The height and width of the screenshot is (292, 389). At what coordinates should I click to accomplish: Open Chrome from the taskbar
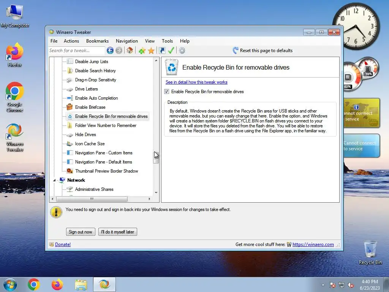(34, 284)
